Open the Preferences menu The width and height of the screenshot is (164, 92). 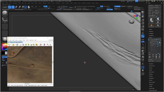(58, 3)
